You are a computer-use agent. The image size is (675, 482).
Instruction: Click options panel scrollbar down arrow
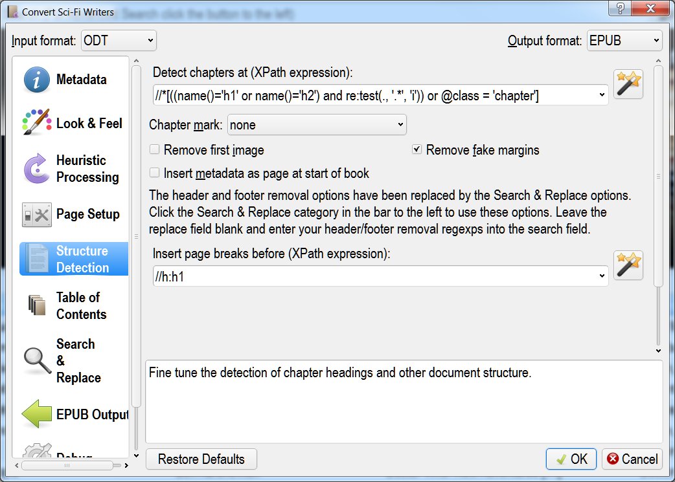click(658, 351)
